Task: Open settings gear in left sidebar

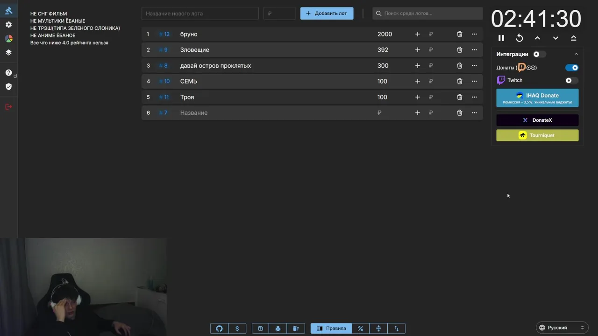Action: click(x=8, y=24)
